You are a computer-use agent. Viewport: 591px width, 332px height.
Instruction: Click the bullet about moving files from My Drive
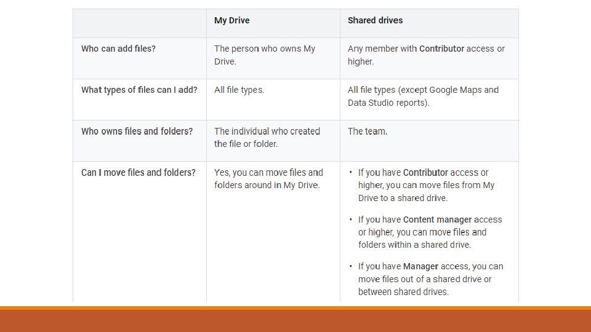426,185
